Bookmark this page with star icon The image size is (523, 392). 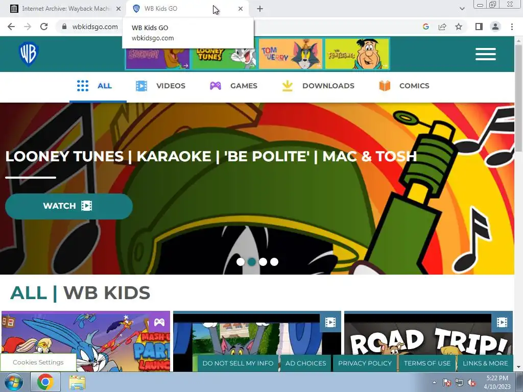pyautogui.click(x=459, y=27)
